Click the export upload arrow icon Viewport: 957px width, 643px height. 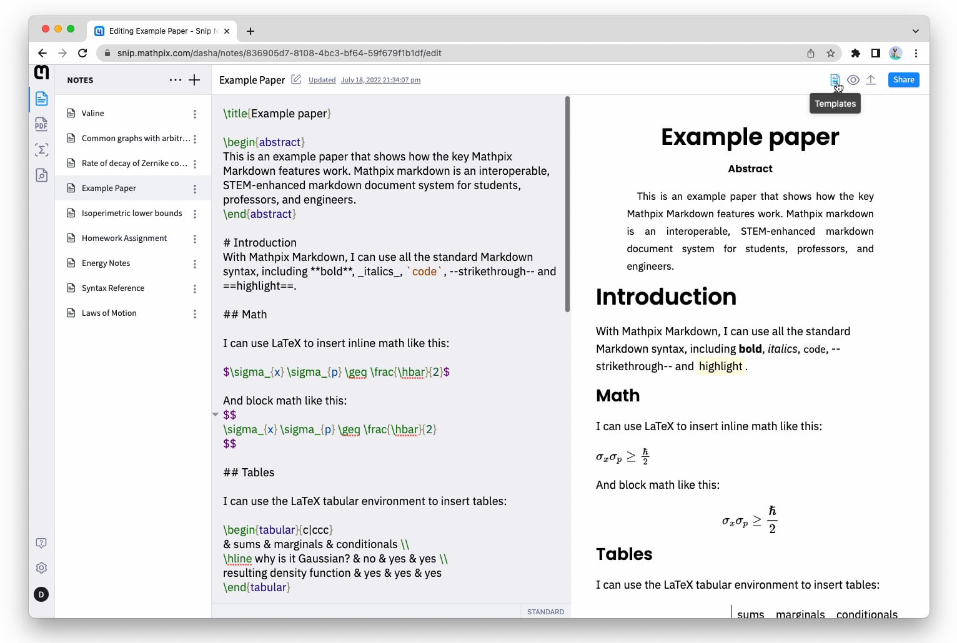pyautogui.click(x=871, y=80)
